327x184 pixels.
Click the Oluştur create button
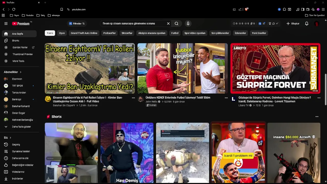pos(293,24)
